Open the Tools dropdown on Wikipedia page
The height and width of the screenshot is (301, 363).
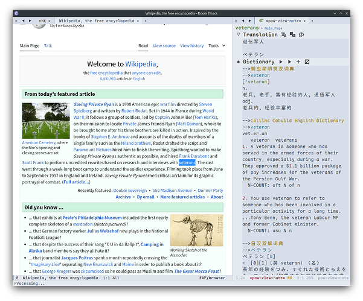coord(217,46)
